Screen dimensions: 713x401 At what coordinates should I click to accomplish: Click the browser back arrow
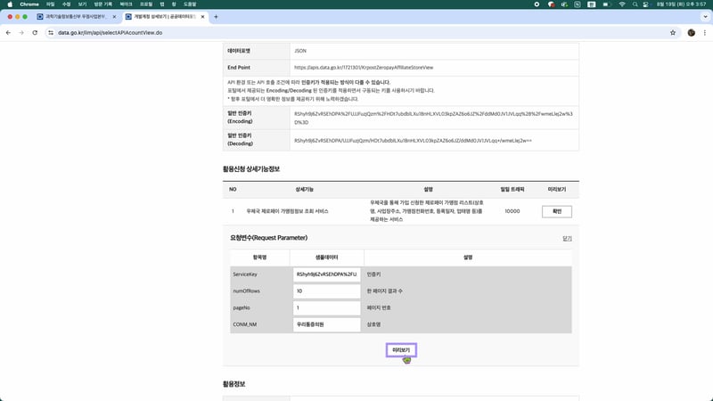click(9, 33)
